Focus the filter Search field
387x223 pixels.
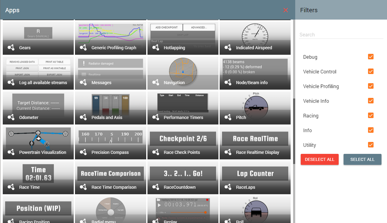click(341, 35)
